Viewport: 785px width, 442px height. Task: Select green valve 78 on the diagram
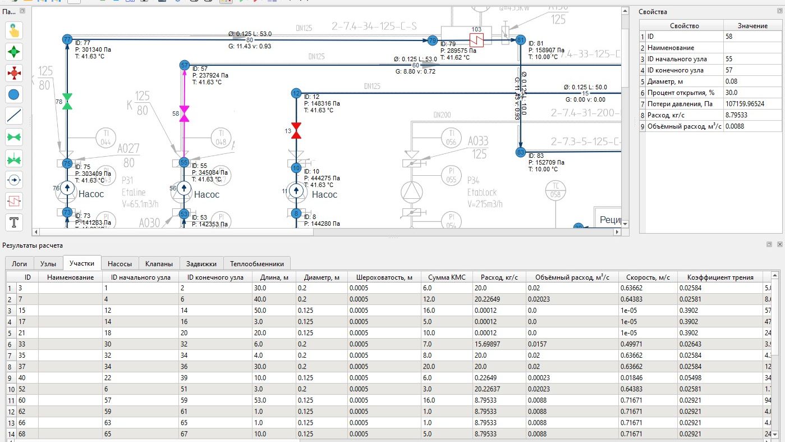[x=67, y=102]
